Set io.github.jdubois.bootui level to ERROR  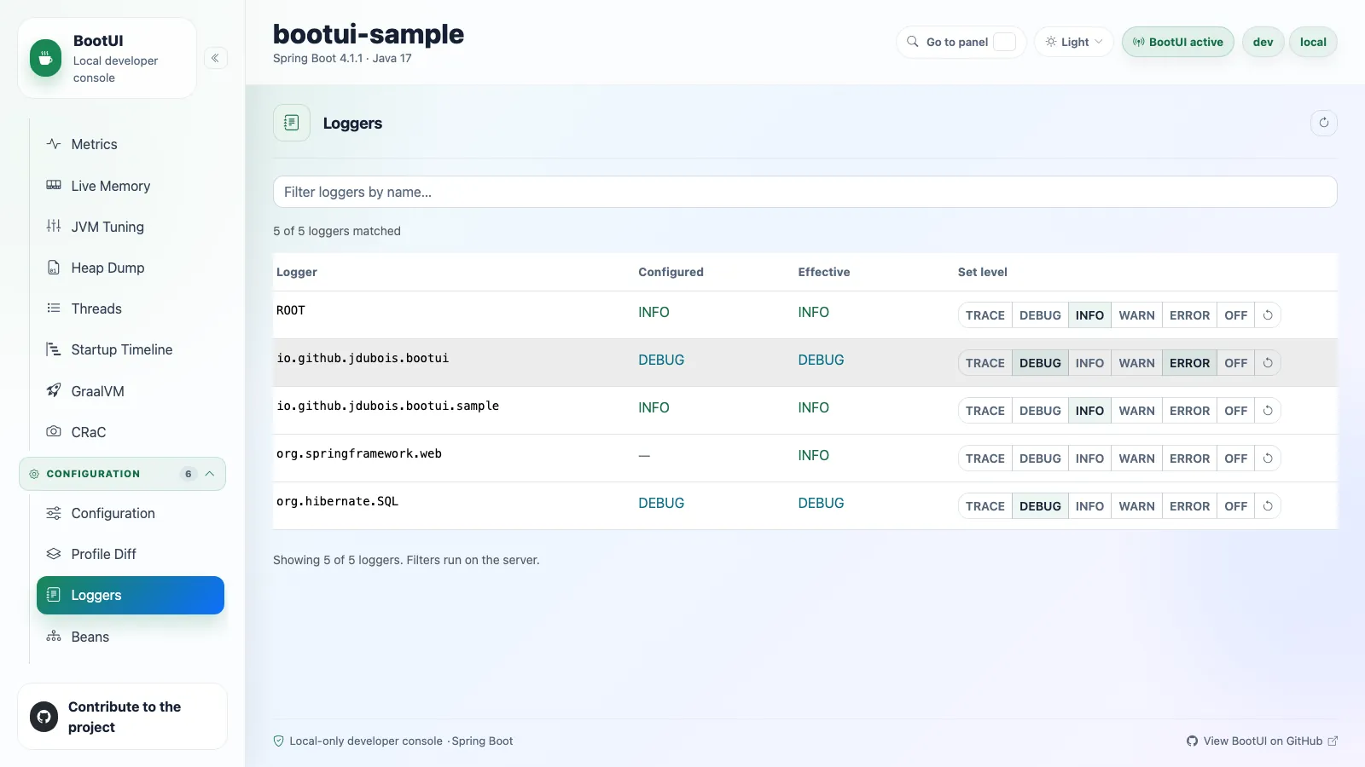coord(1189,363)
